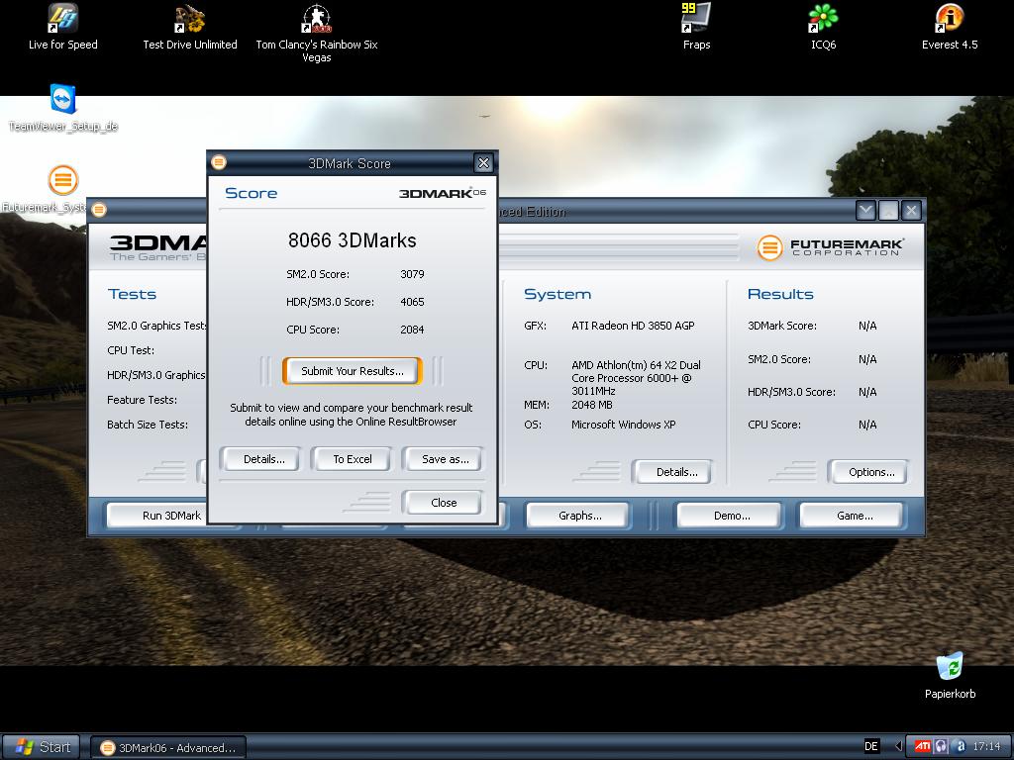Select 3DMark06 - Advanced taskbar button
The width and height of the screenshot is (1014, 760).
click(x=168, y=748)
